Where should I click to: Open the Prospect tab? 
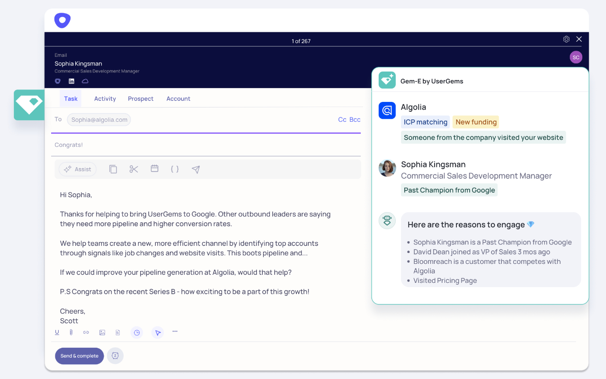click(x=141, y=99)
